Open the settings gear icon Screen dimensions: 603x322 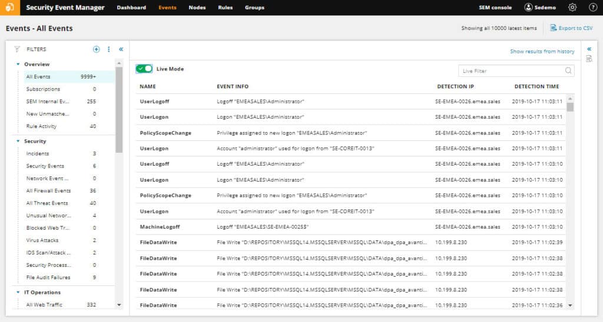point(572,7)
